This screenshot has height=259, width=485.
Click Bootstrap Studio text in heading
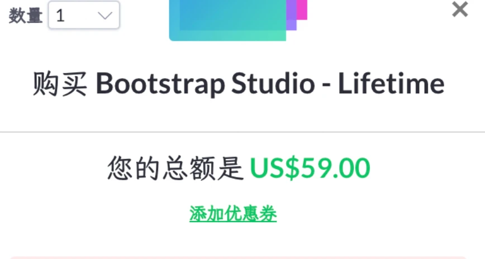click(x=206, y=84)
